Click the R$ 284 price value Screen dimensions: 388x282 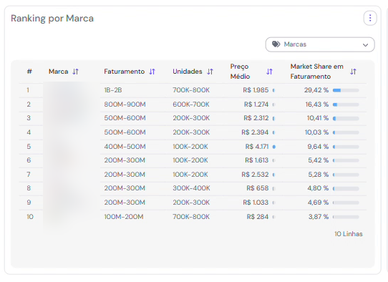(x=258, y=217)
